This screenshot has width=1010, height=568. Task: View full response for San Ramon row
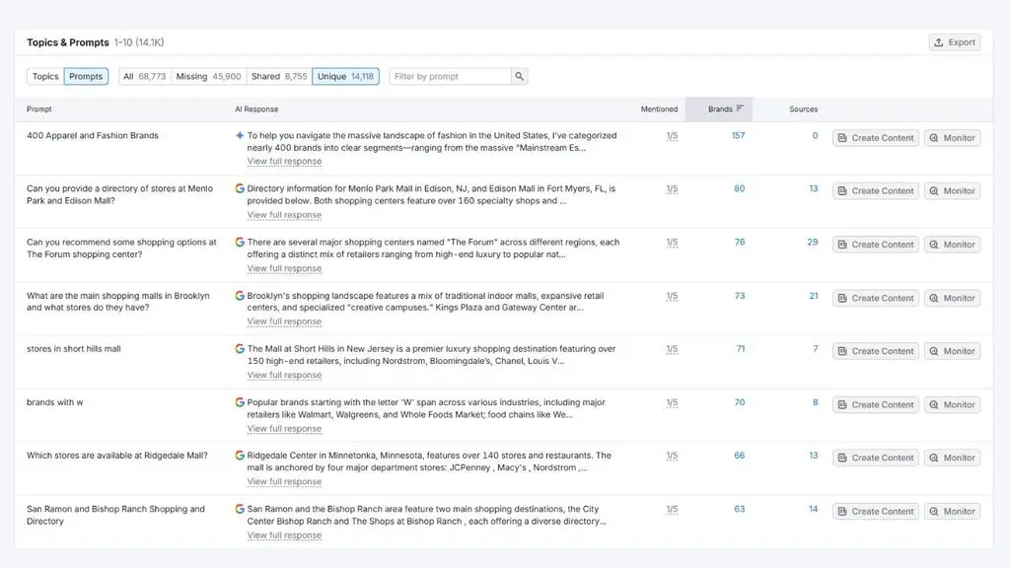pyautogui.click(x=284, y=535)
